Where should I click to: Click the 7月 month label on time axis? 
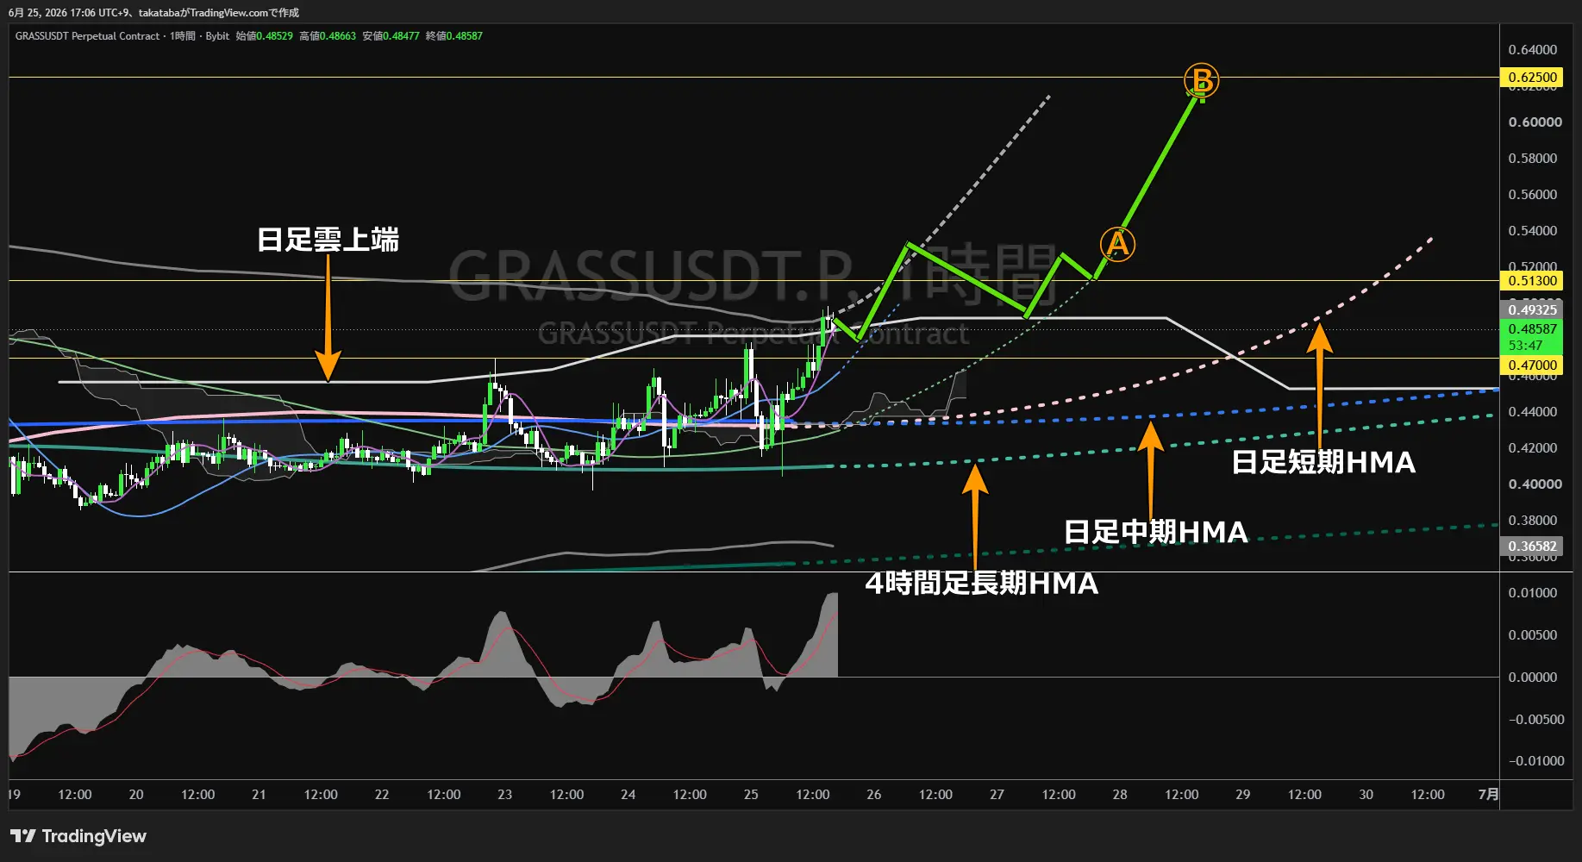(1488, 795)
